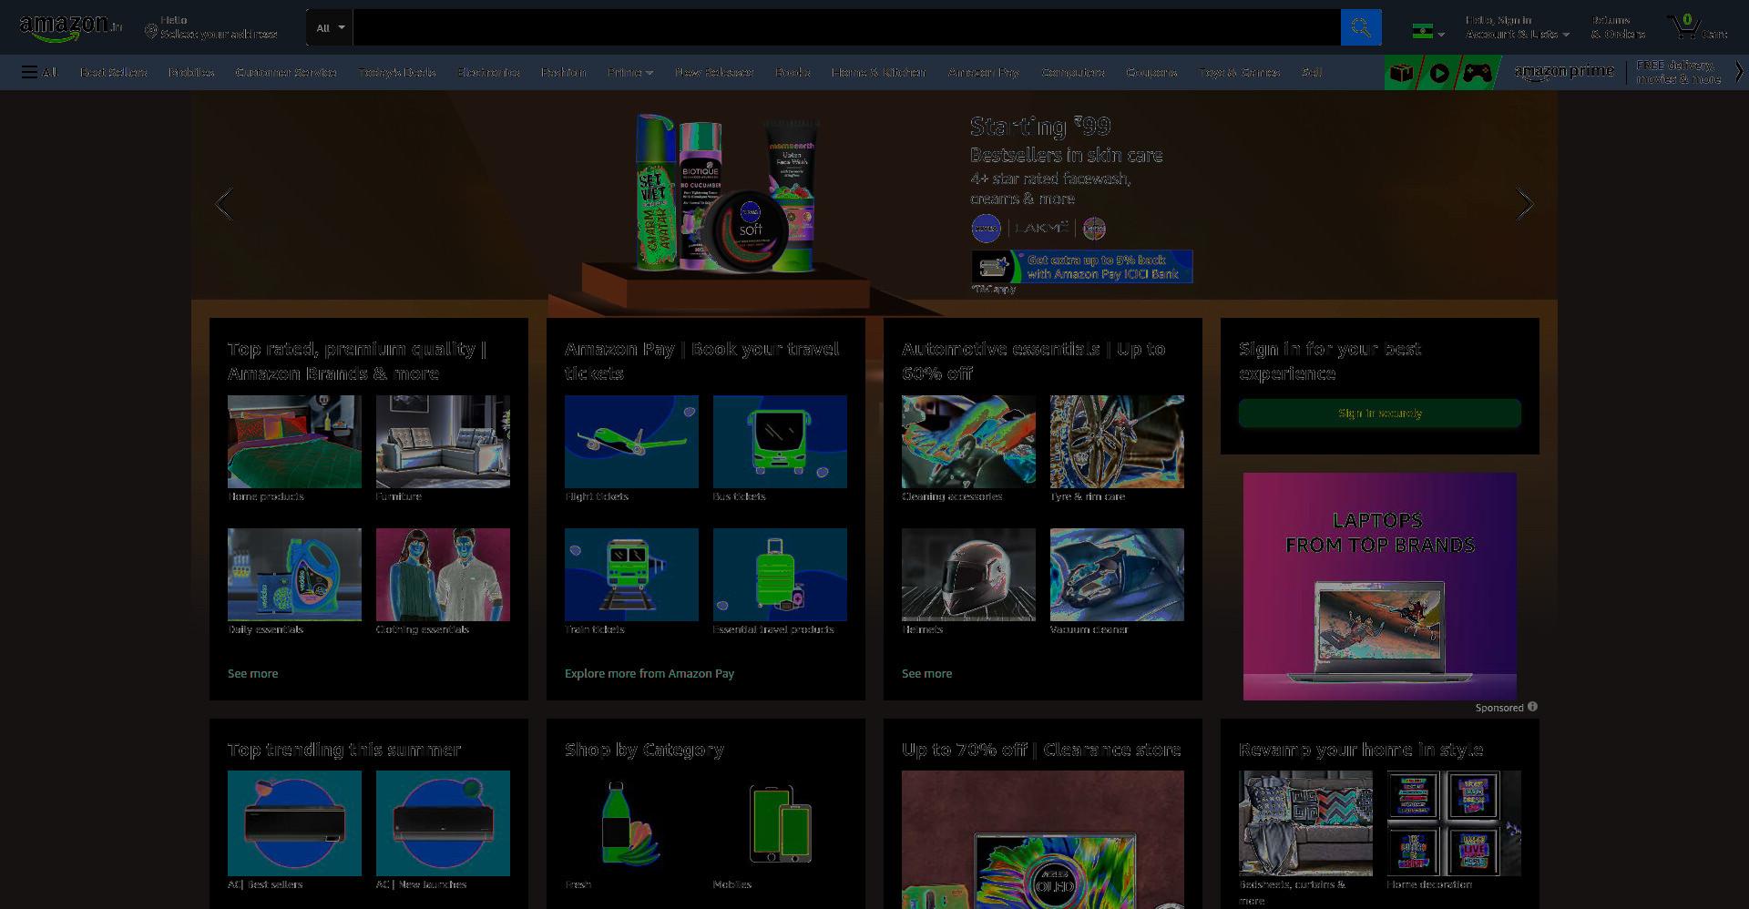Open Electronics in nav bar
This screenshot has width=1749, height=909.
(x=488, y=72)
